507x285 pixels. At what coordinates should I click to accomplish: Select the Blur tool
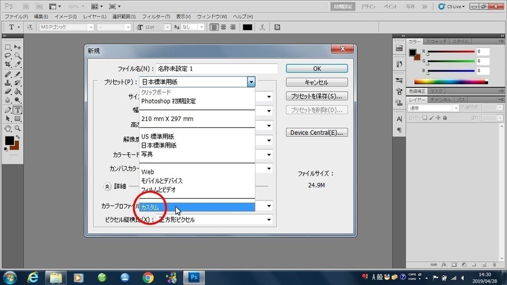click(x=8, y=100)
